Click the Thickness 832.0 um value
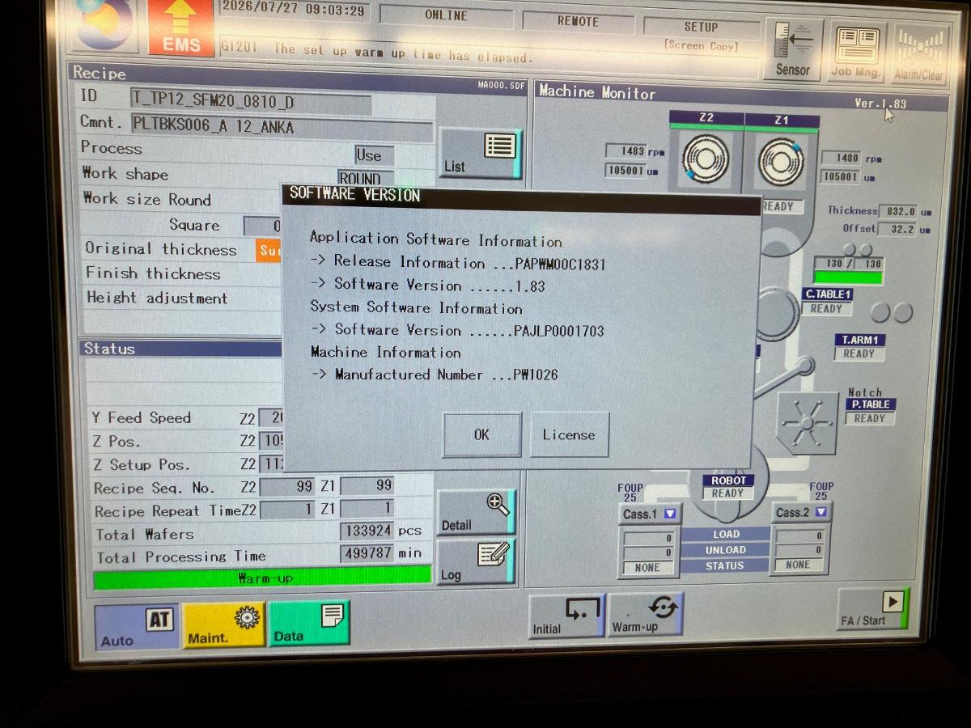The image size is (971, 728). 898,211
